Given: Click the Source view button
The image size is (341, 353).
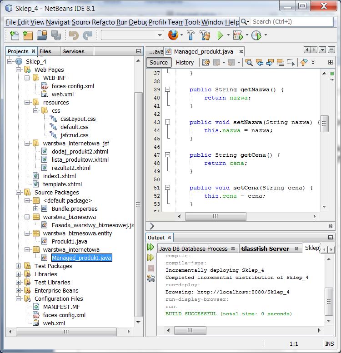Looking at the screenshot, I should pyautogui.click(x=159, y=62).
